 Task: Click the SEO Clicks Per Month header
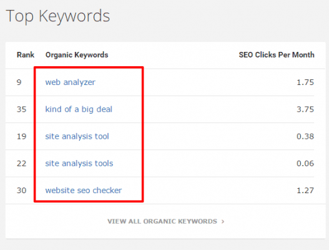point(277,55)
